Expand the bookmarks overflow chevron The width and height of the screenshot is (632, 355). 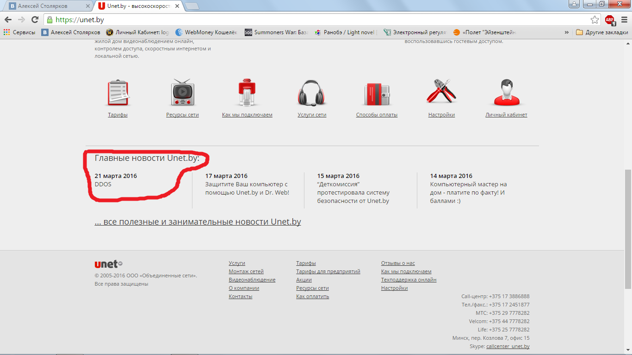566,32
